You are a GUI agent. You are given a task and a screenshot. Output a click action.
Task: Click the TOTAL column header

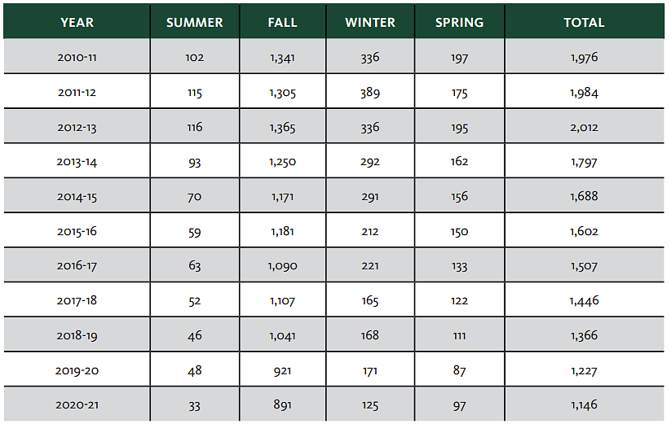point(584,23)
